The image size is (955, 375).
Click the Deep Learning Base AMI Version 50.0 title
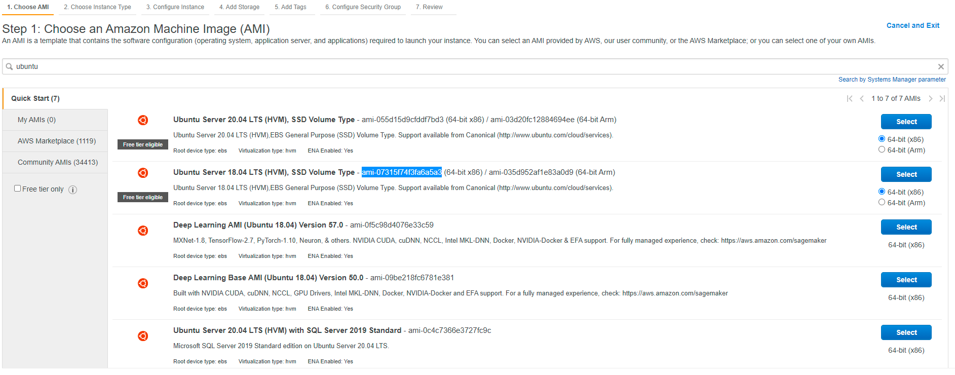[x=268, y=278]
